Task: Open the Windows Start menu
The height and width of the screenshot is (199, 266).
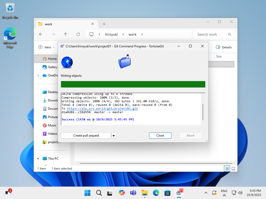Action: (x=87, y=193)
